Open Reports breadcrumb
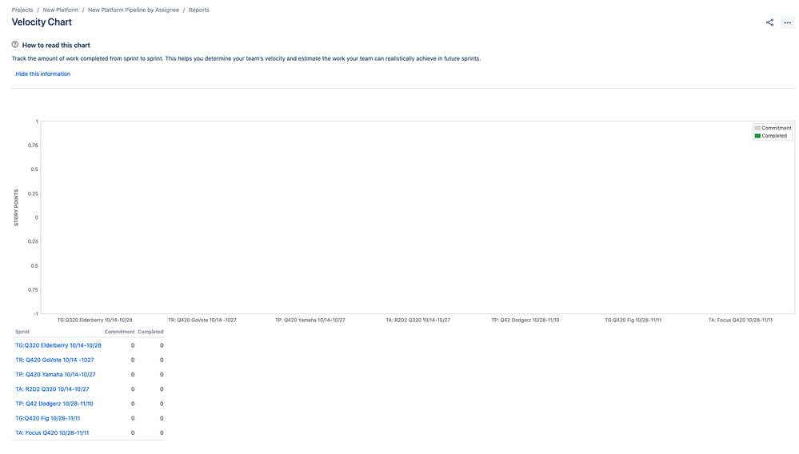The width and height of the screenshot is (799, 454). pyautogui.click(x=198, y=10)
